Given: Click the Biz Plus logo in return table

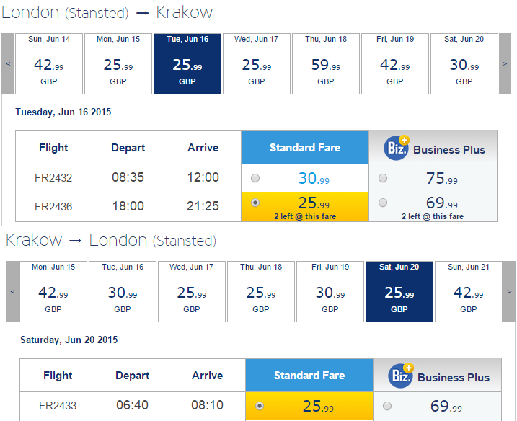Looking at the screenshot, I should tap(401, 376).
